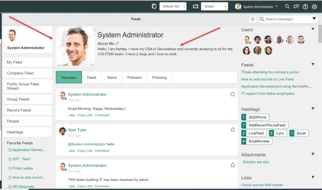Open the settings gear icon
Screen dimensions: 322x190
point(314,7)
